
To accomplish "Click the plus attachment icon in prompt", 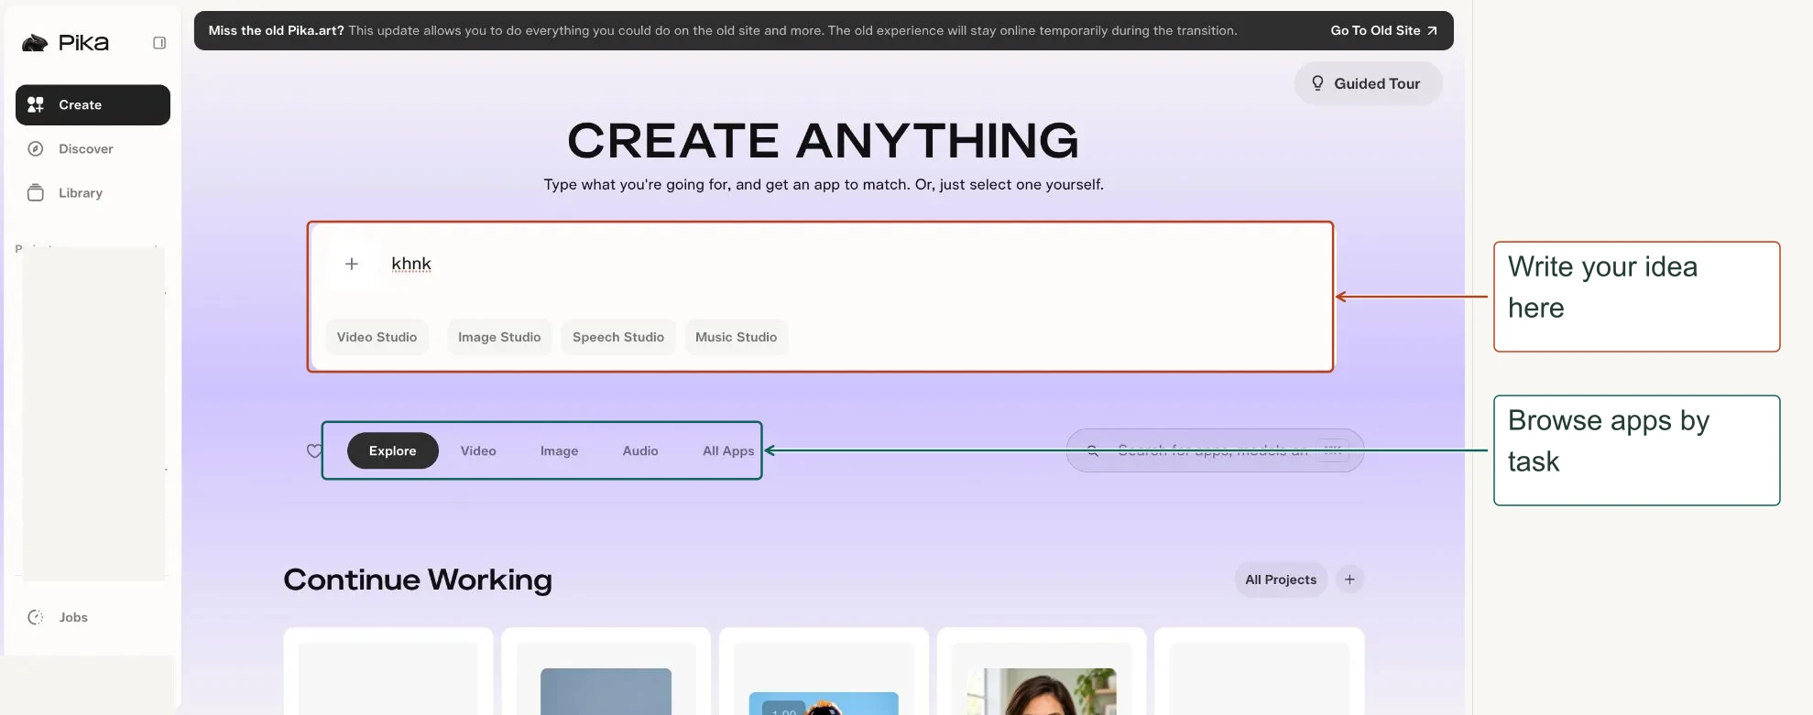I will [x=352, y=264].
